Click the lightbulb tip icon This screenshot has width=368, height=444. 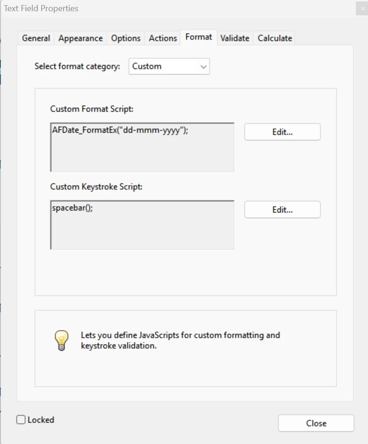tap(62, 340)
